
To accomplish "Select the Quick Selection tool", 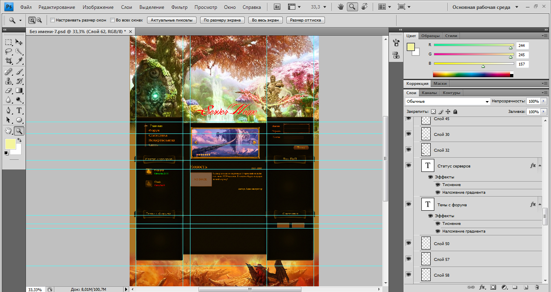I will 19,51.
